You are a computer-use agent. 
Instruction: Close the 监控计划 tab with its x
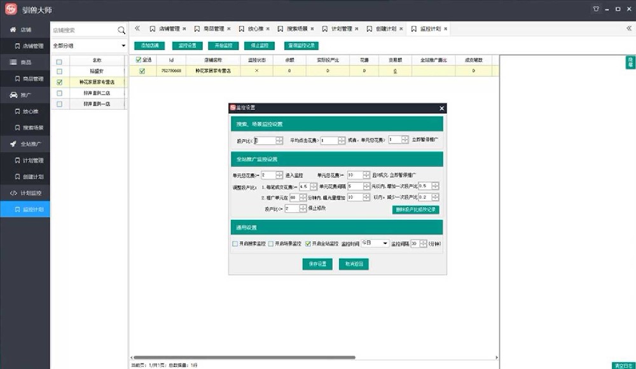coord(445,29)
